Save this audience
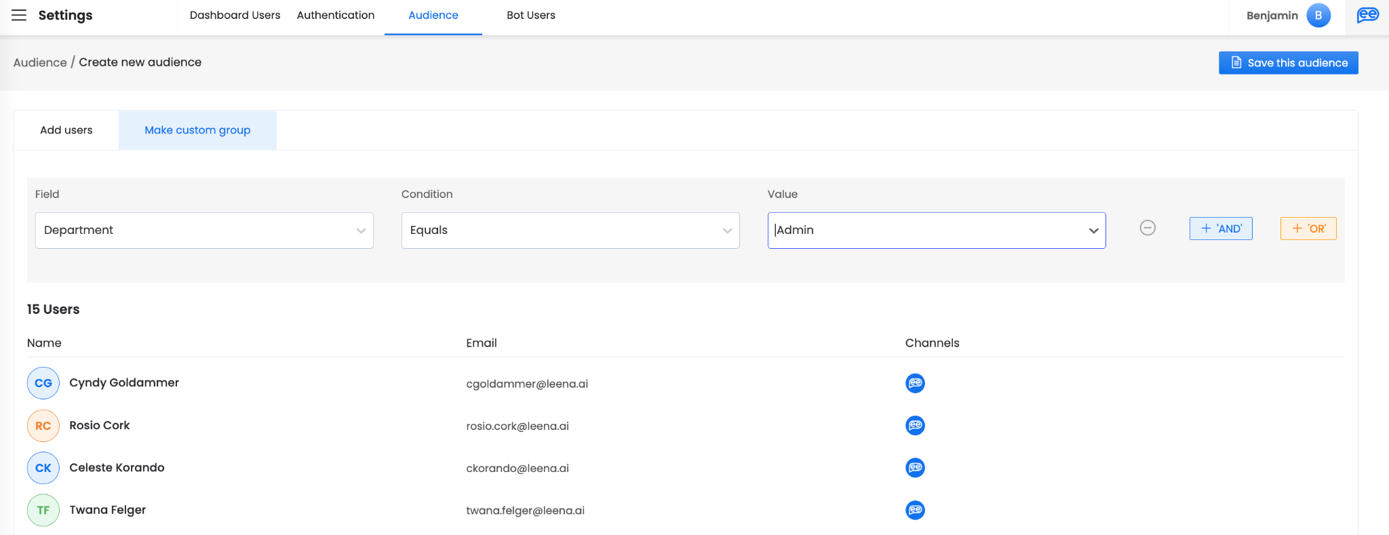Image resolution: width=1389 pixels, height=535 pixels. [1288, 63]
